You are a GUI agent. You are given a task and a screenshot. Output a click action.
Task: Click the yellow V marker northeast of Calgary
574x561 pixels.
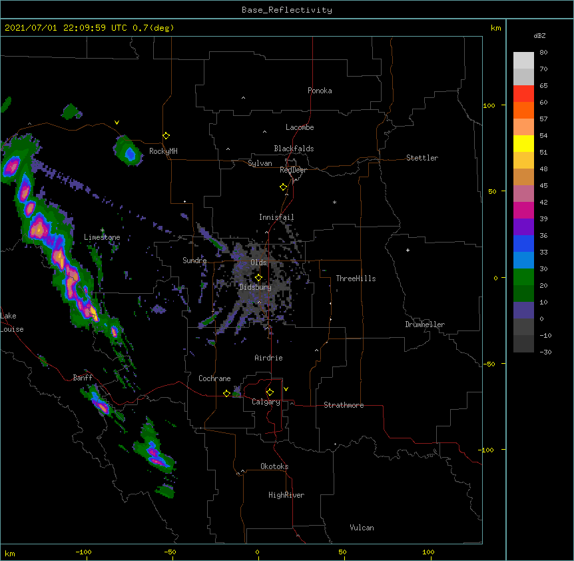pos(286,389)
